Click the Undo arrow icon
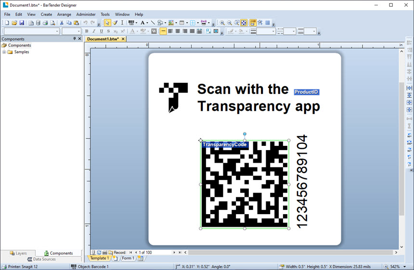The width and height of the screenshot is (414, 270). pos(85,23)
